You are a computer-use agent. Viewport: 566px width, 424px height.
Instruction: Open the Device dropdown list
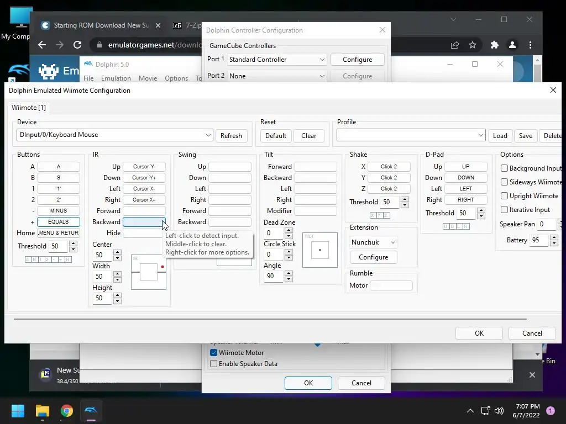pyautogui.click(x=115, y=135)
